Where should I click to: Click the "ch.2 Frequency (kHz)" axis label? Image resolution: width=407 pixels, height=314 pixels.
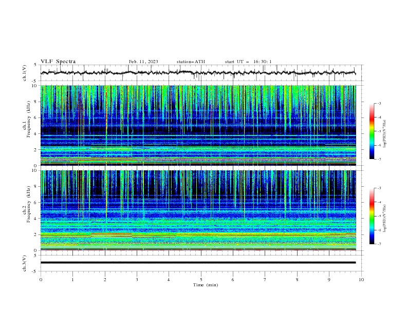(27, 204)
